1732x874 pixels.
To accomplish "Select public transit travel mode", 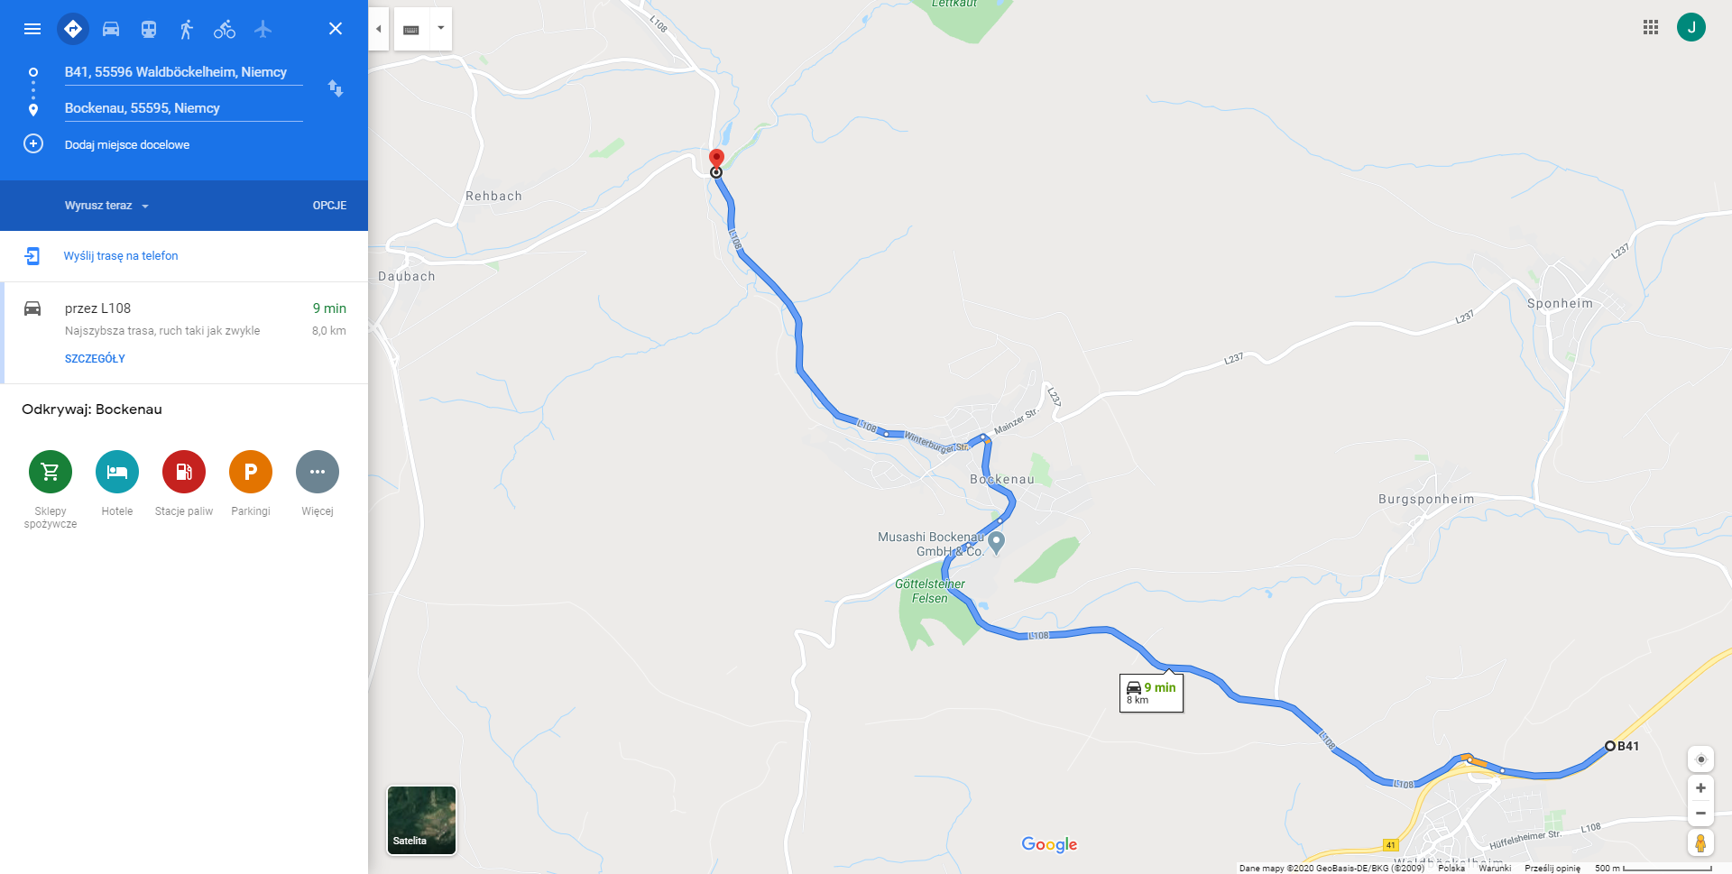I will [149, 29].
